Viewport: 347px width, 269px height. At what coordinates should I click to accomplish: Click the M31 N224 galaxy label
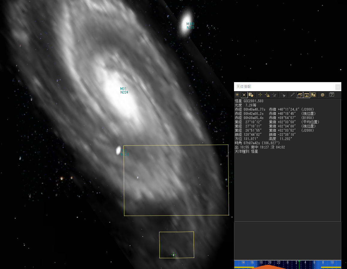pyautogui.click(x=124, y=91)
